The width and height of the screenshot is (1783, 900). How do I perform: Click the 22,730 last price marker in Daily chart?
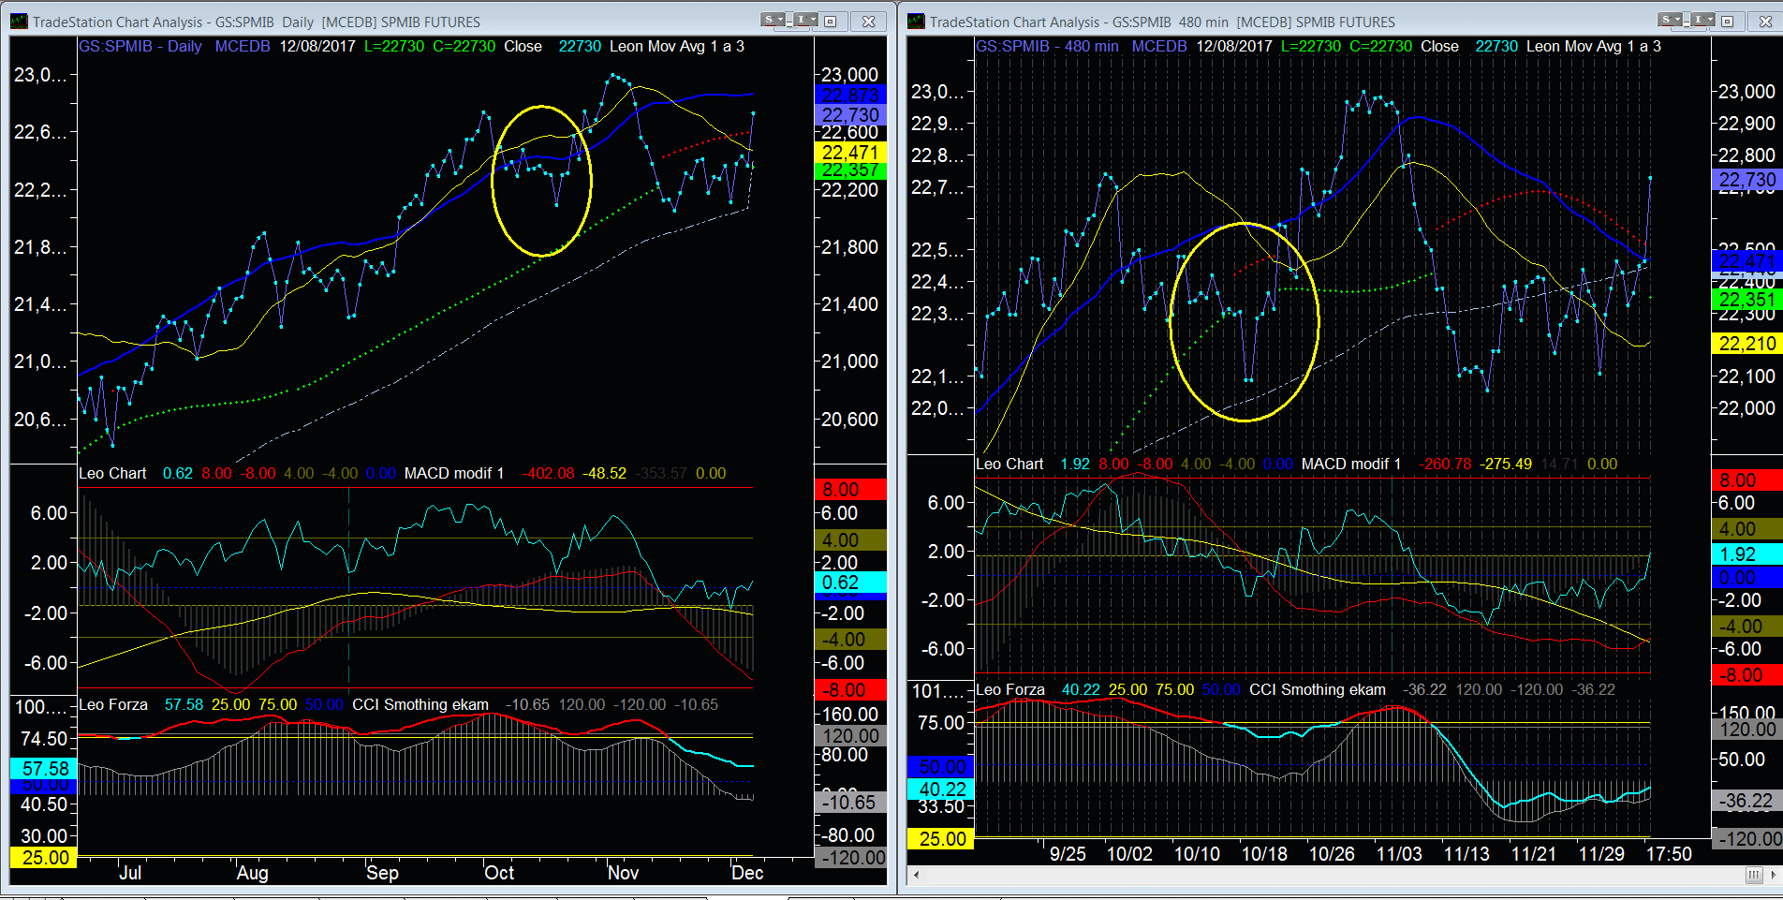850,114
